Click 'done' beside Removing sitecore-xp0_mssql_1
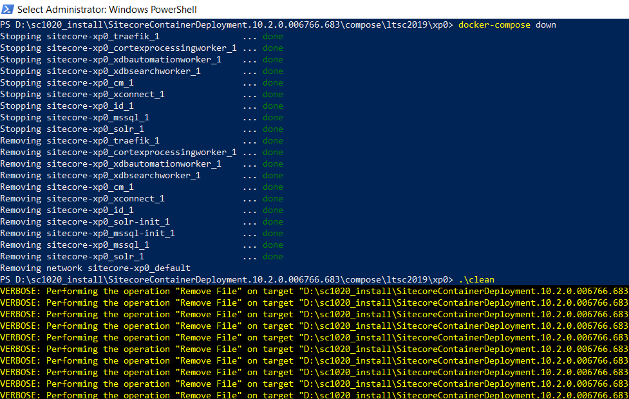This screenshot has height=399, width=629. (x=273, y=245)
